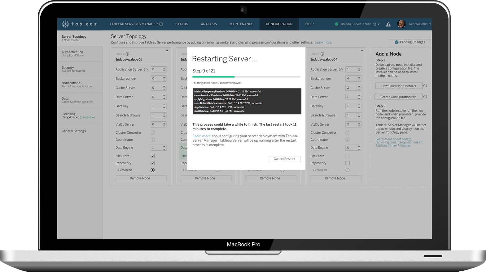
Task: Open Learn more about adding nodes link
Action: point(399,142)
